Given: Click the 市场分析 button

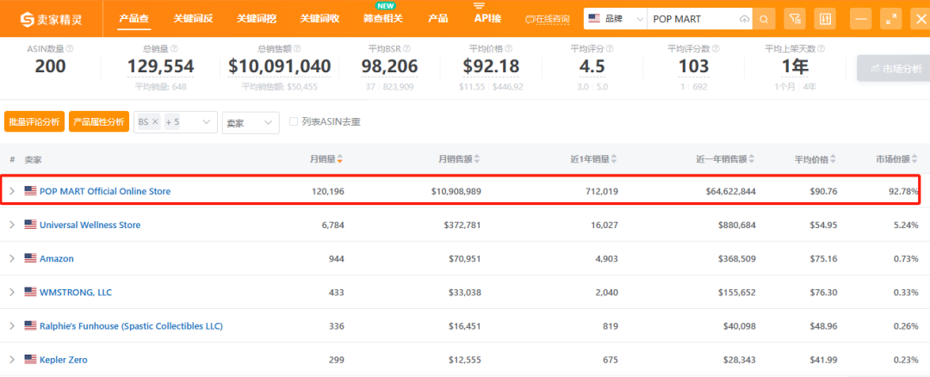Looking at the screenshot, I should coord(893,69).
